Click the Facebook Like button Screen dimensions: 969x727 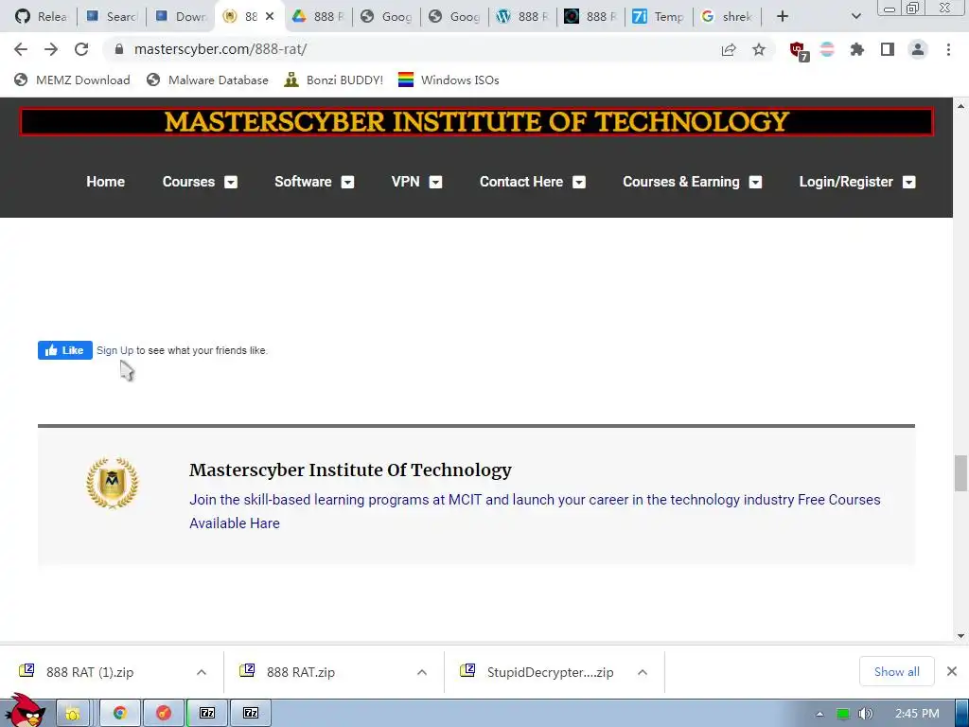(x=65, y=350)
